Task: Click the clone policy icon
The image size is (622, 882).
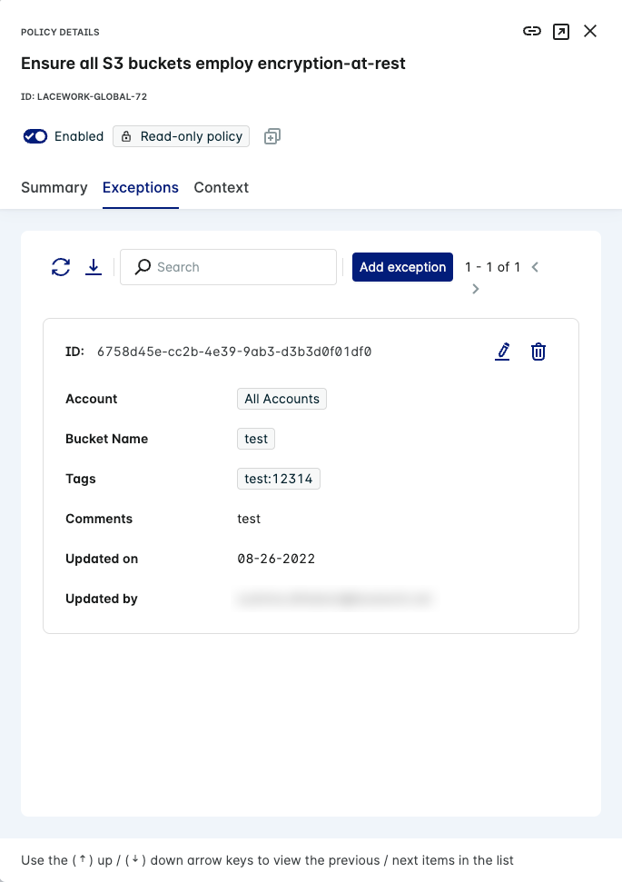Action: pos(272,136)
